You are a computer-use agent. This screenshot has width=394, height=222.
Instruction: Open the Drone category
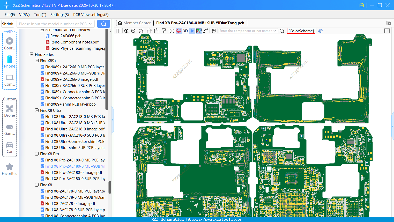pos(10,111)
